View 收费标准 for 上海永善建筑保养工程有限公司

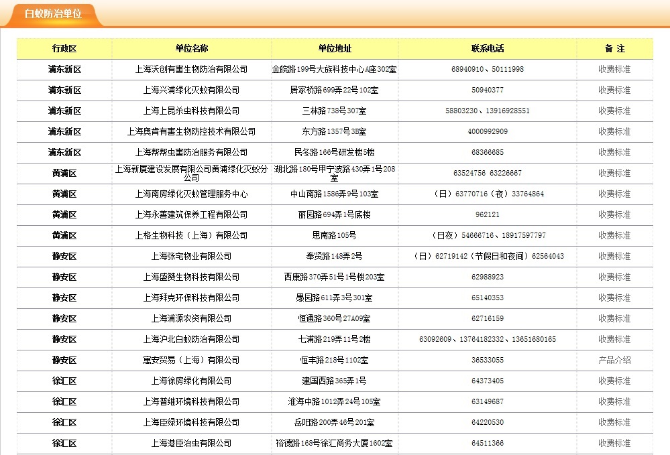point(614,214)
